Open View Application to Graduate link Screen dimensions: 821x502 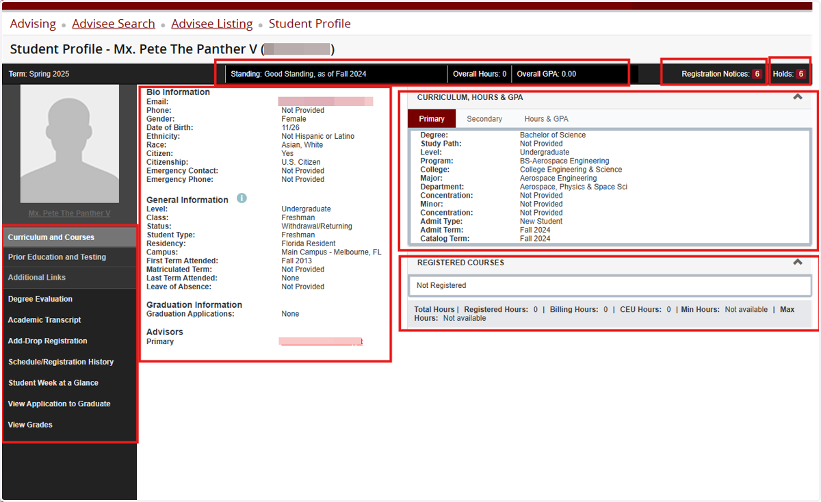[59, 404]
